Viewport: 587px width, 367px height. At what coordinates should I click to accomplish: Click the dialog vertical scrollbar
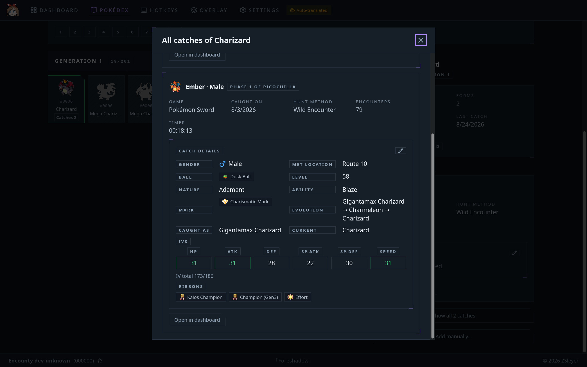coord(433,236)
